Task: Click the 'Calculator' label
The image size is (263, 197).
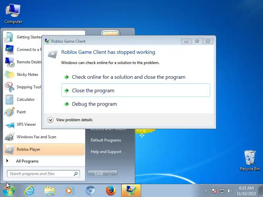Action: [x=26, y=99]
